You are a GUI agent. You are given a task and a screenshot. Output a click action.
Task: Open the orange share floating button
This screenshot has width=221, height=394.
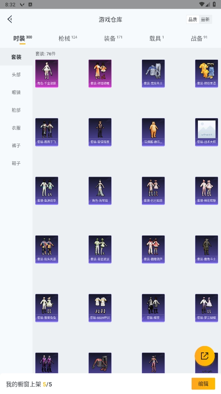click(x=205, y=356)
